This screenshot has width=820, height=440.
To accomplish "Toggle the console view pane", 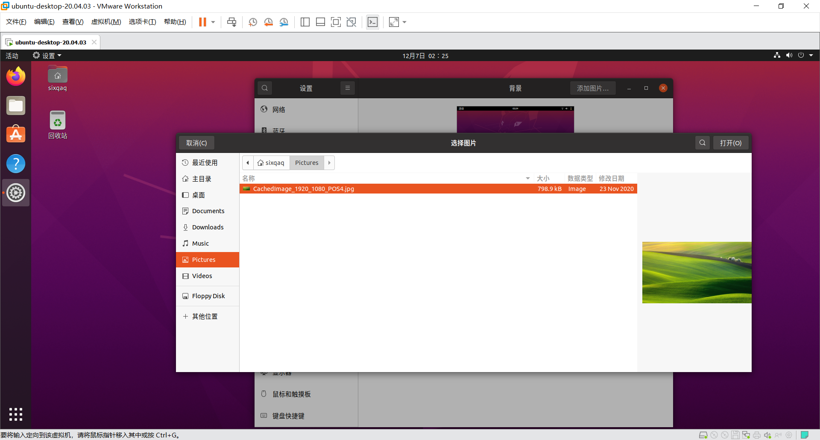I will (x=372, y=22).
